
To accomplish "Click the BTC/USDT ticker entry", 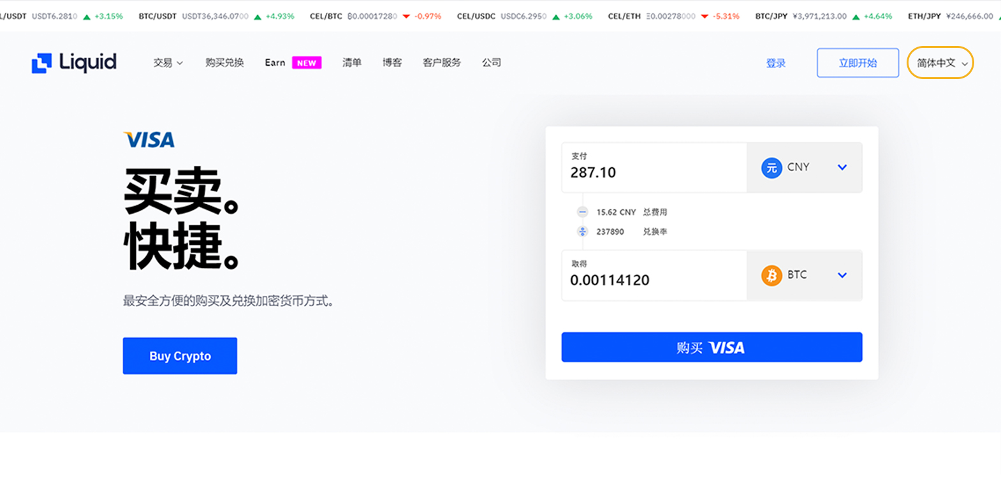I will (216, 16).
